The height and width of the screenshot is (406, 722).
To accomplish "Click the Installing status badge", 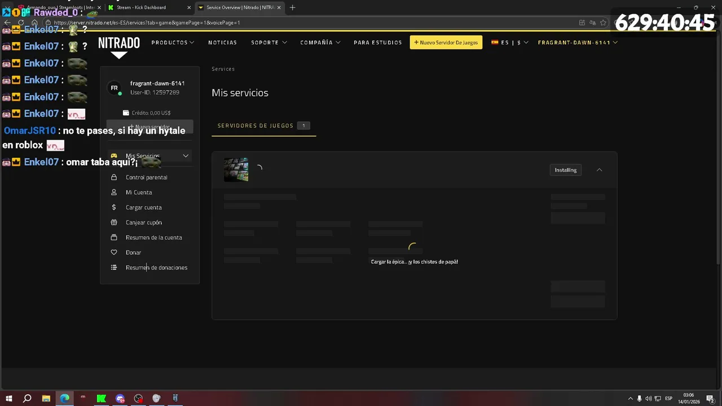I will pyautogui.click(x=565, y=170).
